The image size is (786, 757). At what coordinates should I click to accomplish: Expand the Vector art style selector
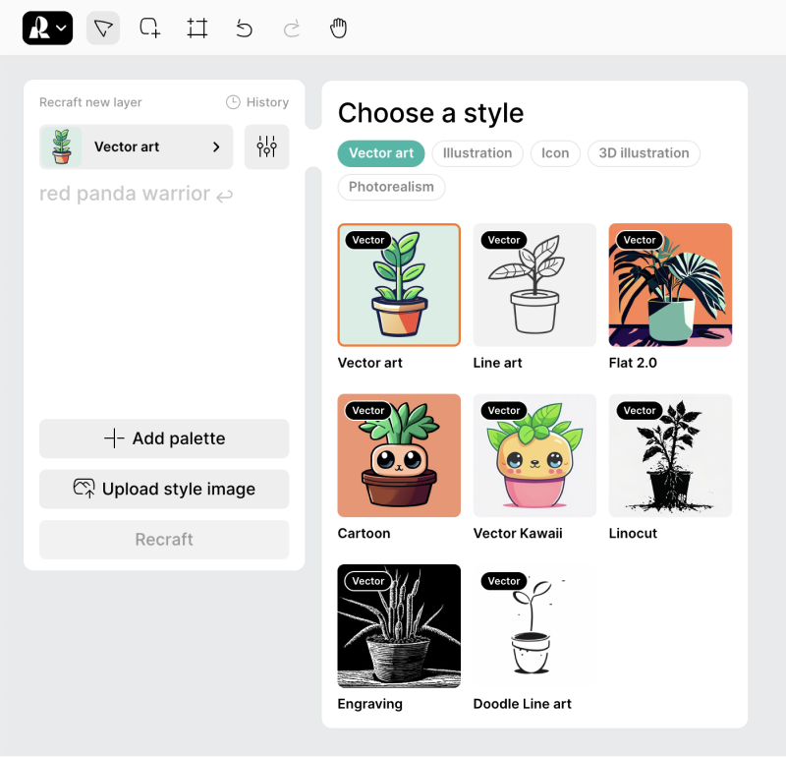click(x=137, y=147)
